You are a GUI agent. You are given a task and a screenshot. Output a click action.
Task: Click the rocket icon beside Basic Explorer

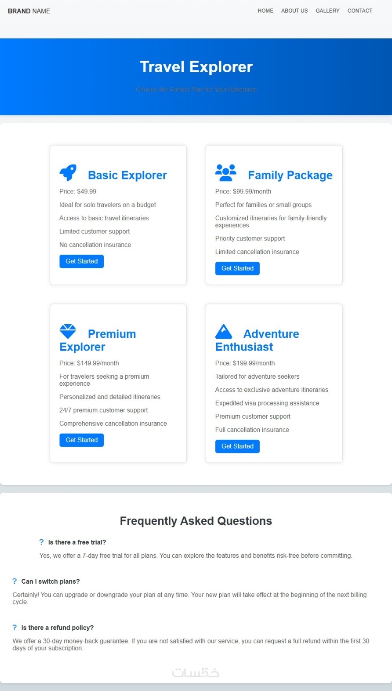[68, 172]
